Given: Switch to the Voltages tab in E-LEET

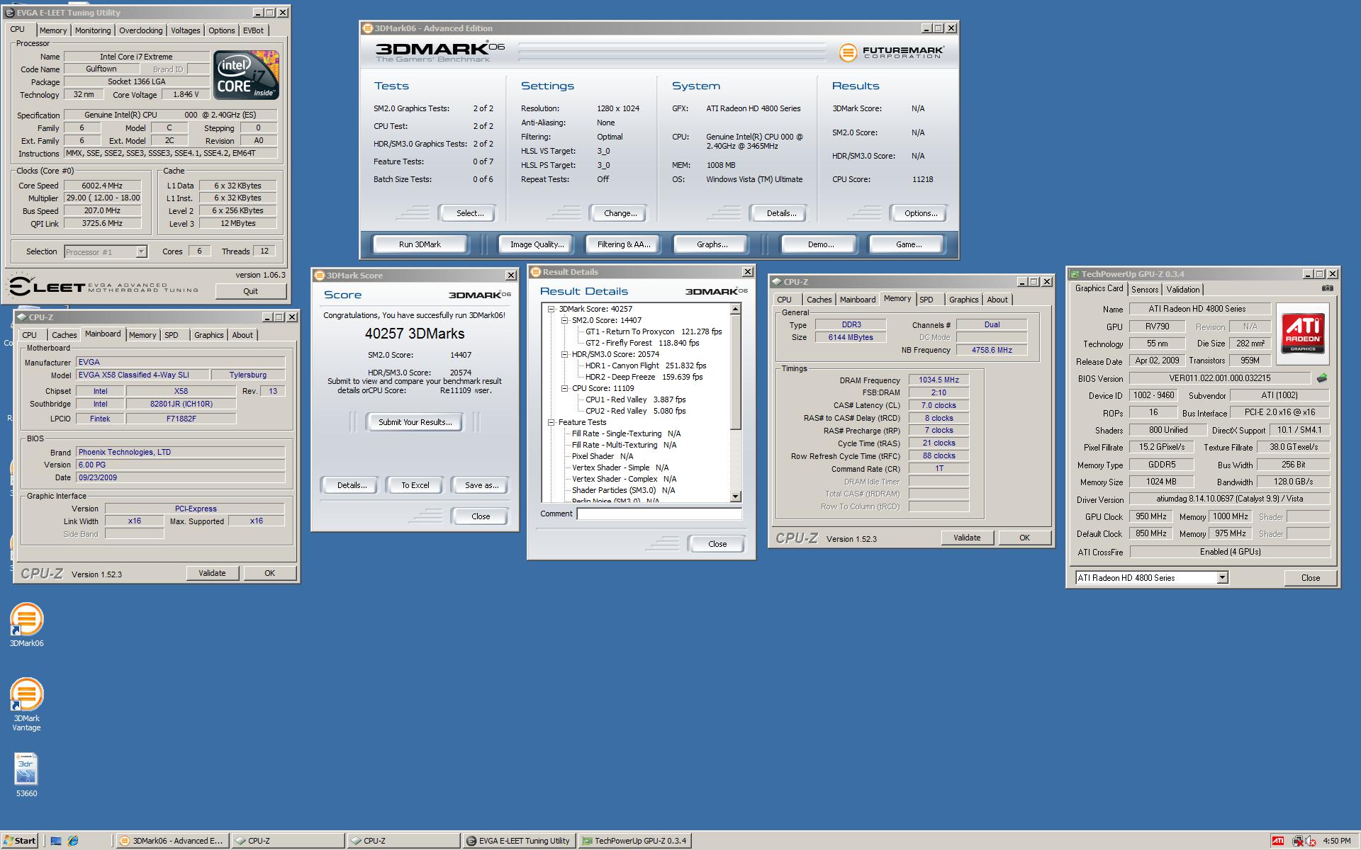Looking at the screenshot, I should click(186, 30).
